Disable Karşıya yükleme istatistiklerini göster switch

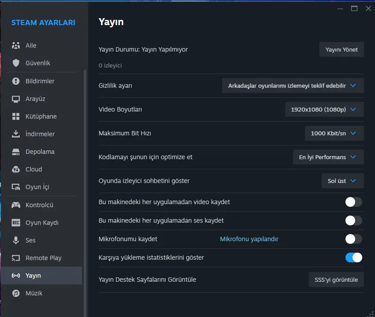(x=353, y=257)
